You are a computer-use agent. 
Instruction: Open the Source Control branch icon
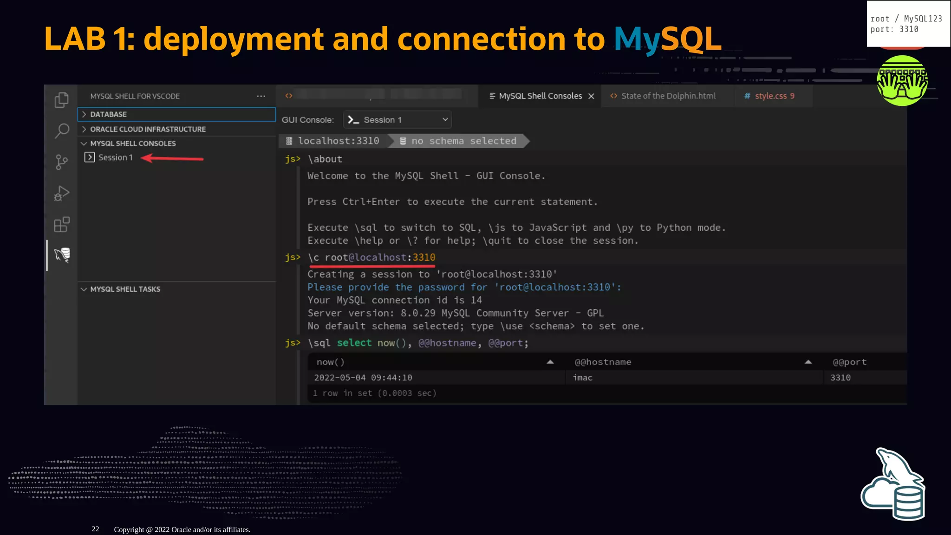click(61, 162)
